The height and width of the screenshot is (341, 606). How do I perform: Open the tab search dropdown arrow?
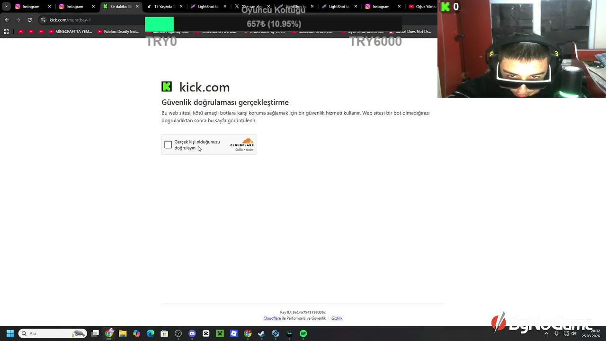coord(6,7)
